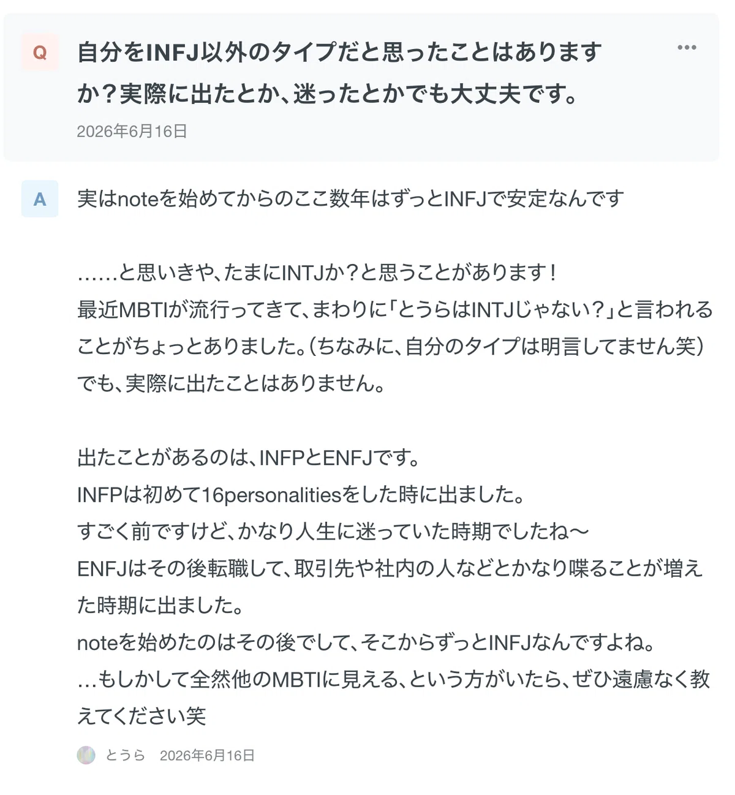Click the red Q question badge
This screenshot has width=735, height=795.
click(40, 53)
